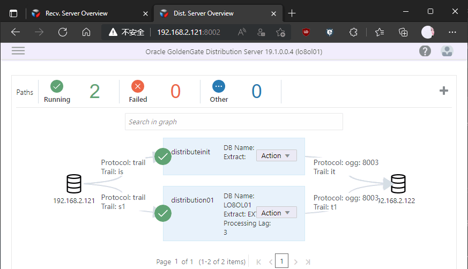
Task: Click the source database icon 192.168.2.121
Action: (x=74, y=184)
